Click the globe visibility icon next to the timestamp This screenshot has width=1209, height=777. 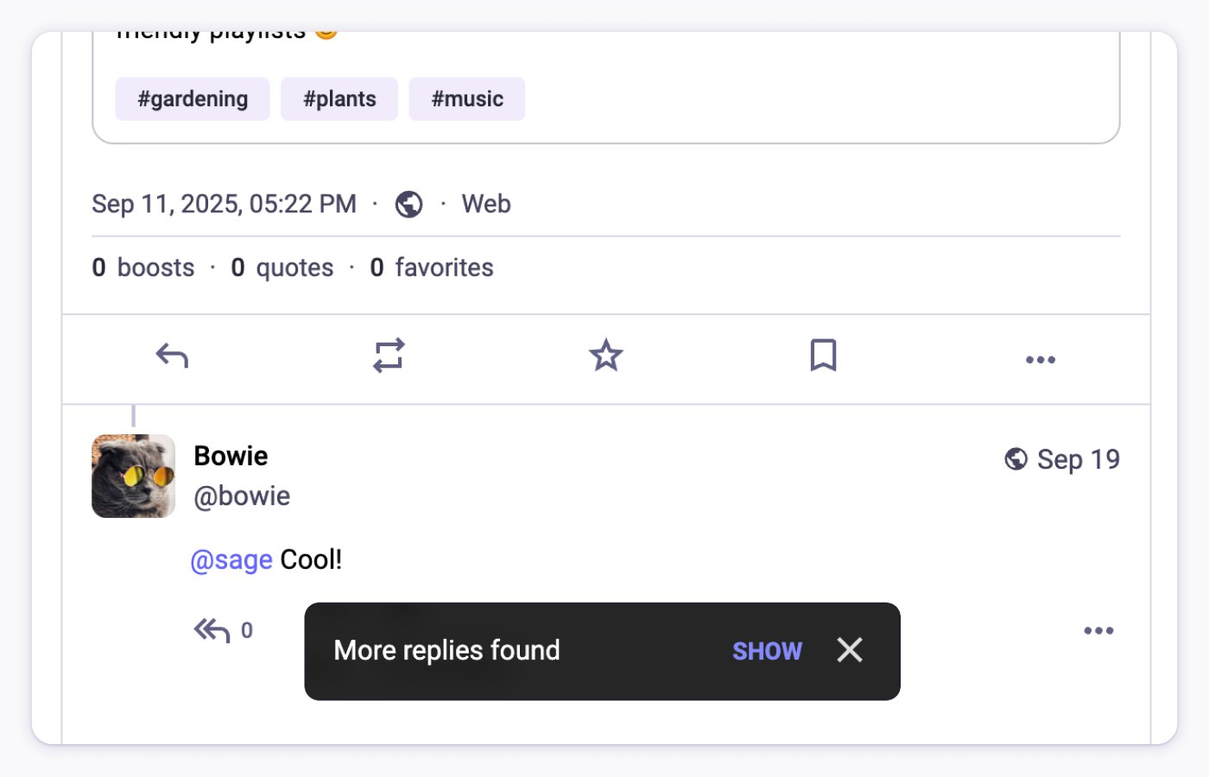coord(408,204)
